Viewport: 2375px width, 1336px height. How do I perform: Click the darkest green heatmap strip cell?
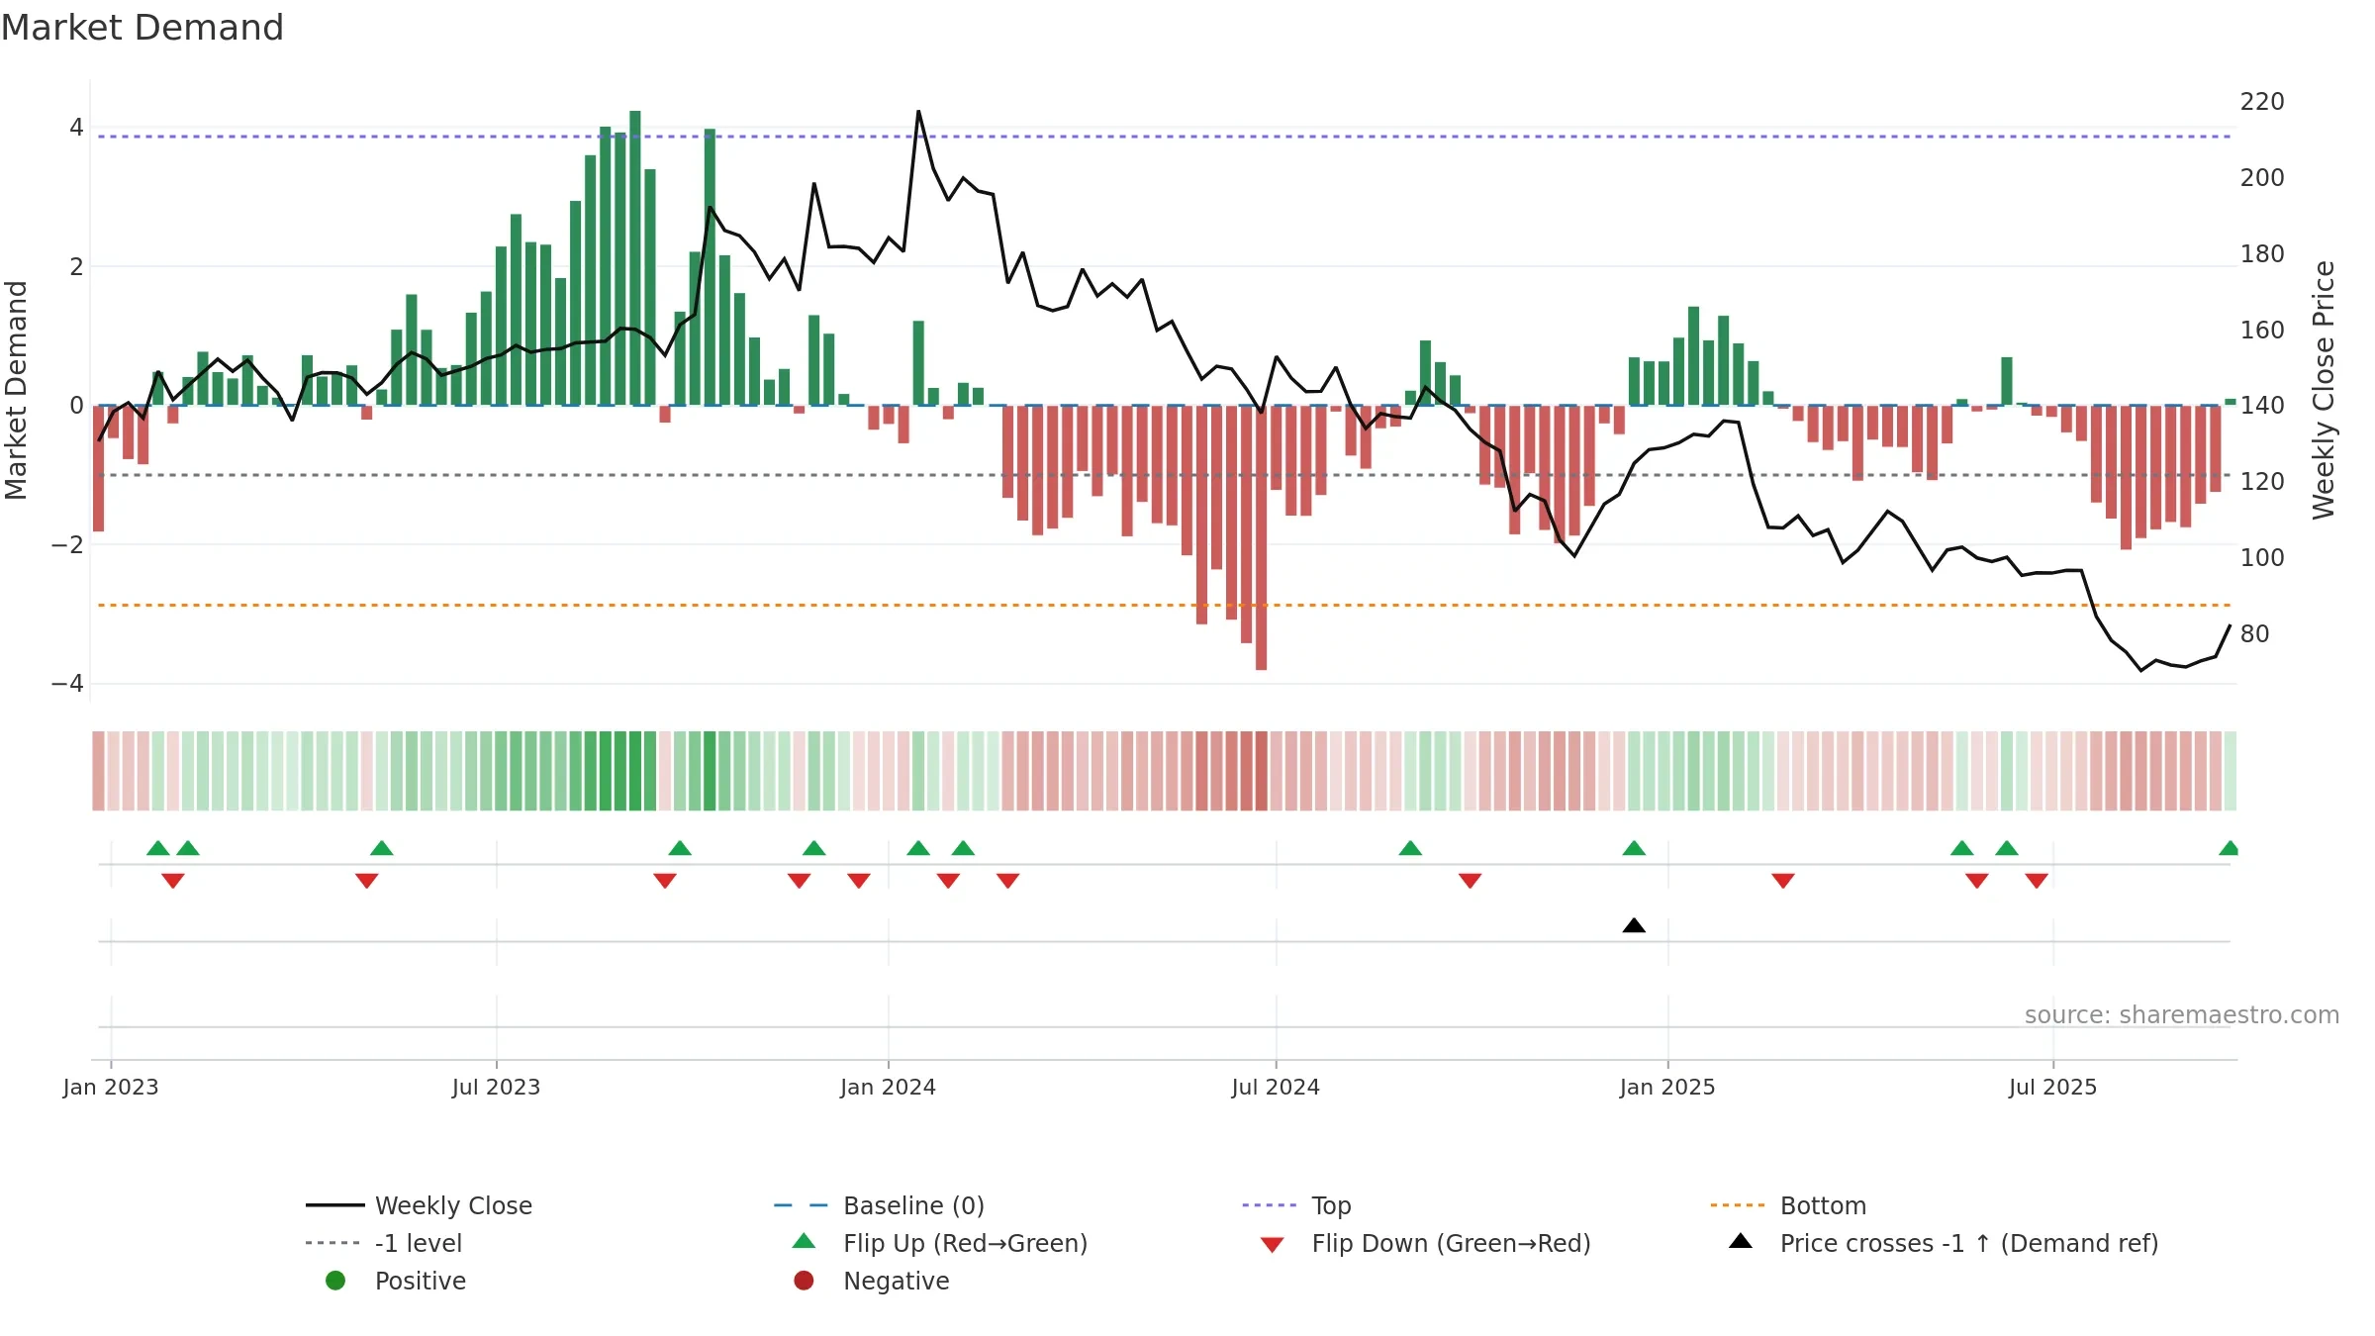[x=635, y=771]
